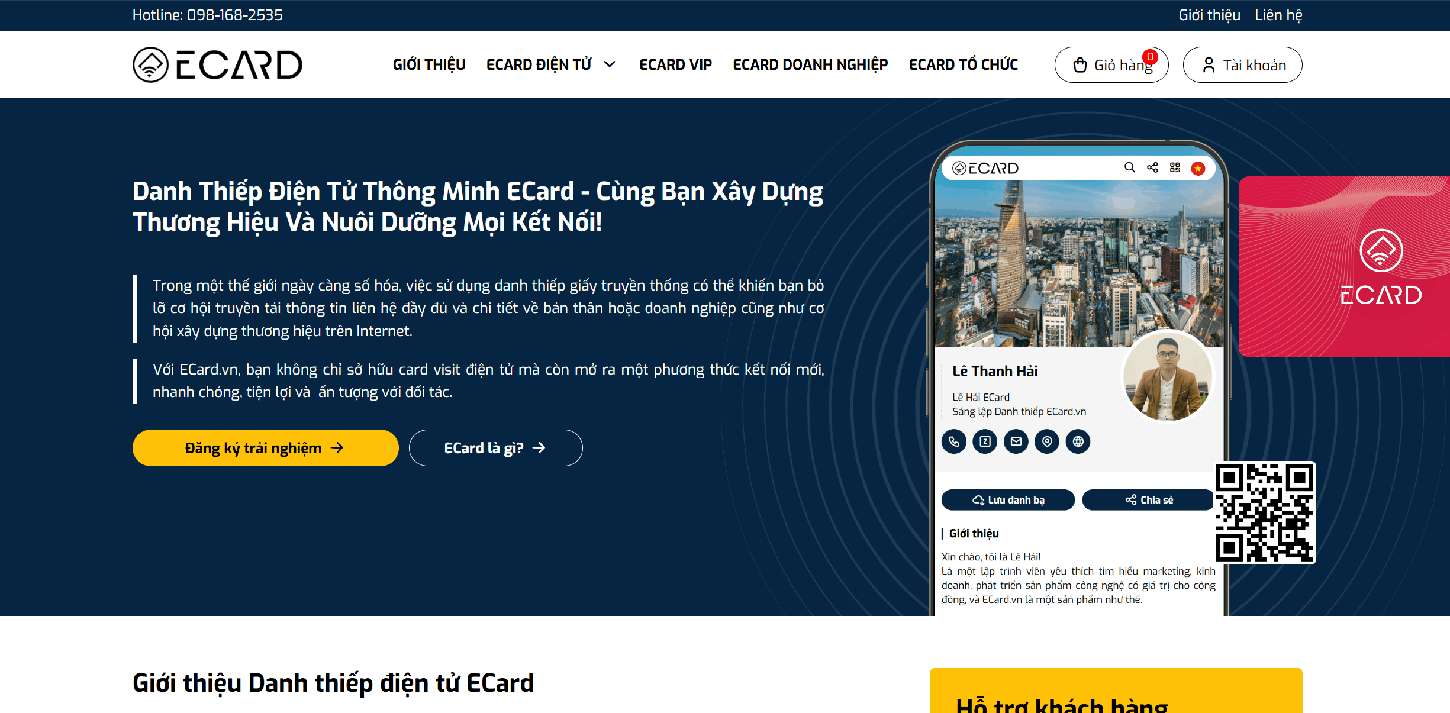The width and height of the screenshot is (1450, 713).
Task: Click the shopping bag icon
Action: tap(1080, 65)
